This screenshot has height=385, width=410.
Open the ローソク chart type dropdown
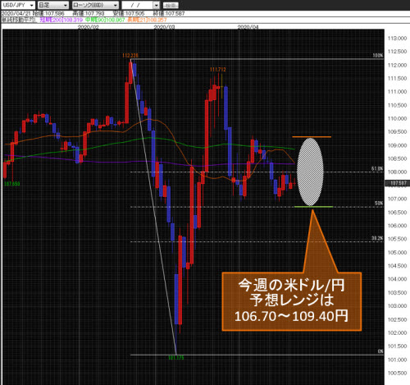pyautogui.click(x=95, y=5)
